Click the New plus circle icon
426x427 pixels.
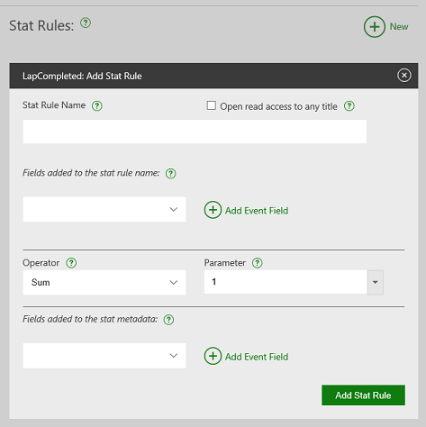click(x=375, y=27)
